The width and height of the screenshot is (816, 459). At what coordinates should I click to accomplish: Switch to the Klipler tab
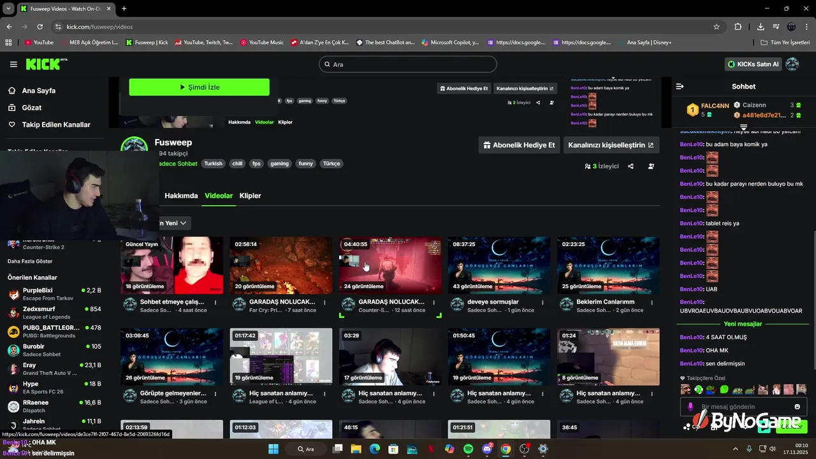tap(250, 196)
